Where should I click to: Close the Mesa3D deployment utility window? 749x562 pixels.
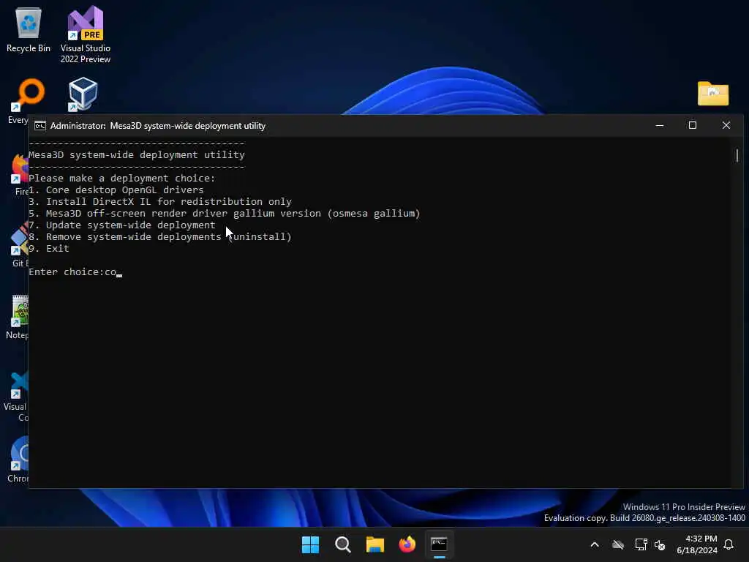(x=726, y=125)
